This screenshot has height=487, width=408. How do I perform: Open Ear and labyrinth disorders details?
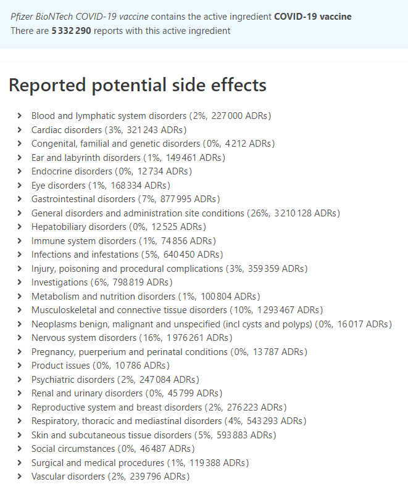[x=20, y=157]
